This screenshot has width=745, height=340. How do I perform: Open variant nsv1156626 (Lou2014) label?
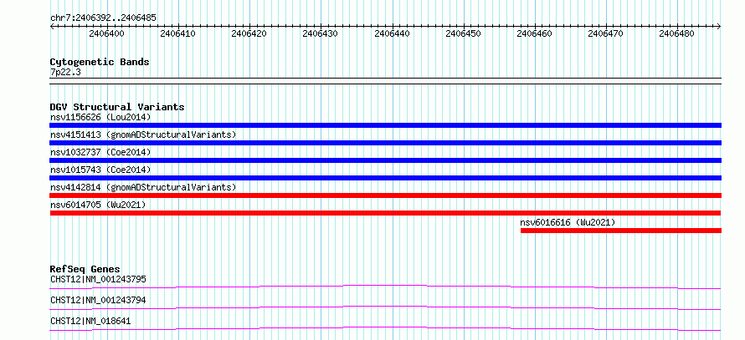click(x=100, y=117)
